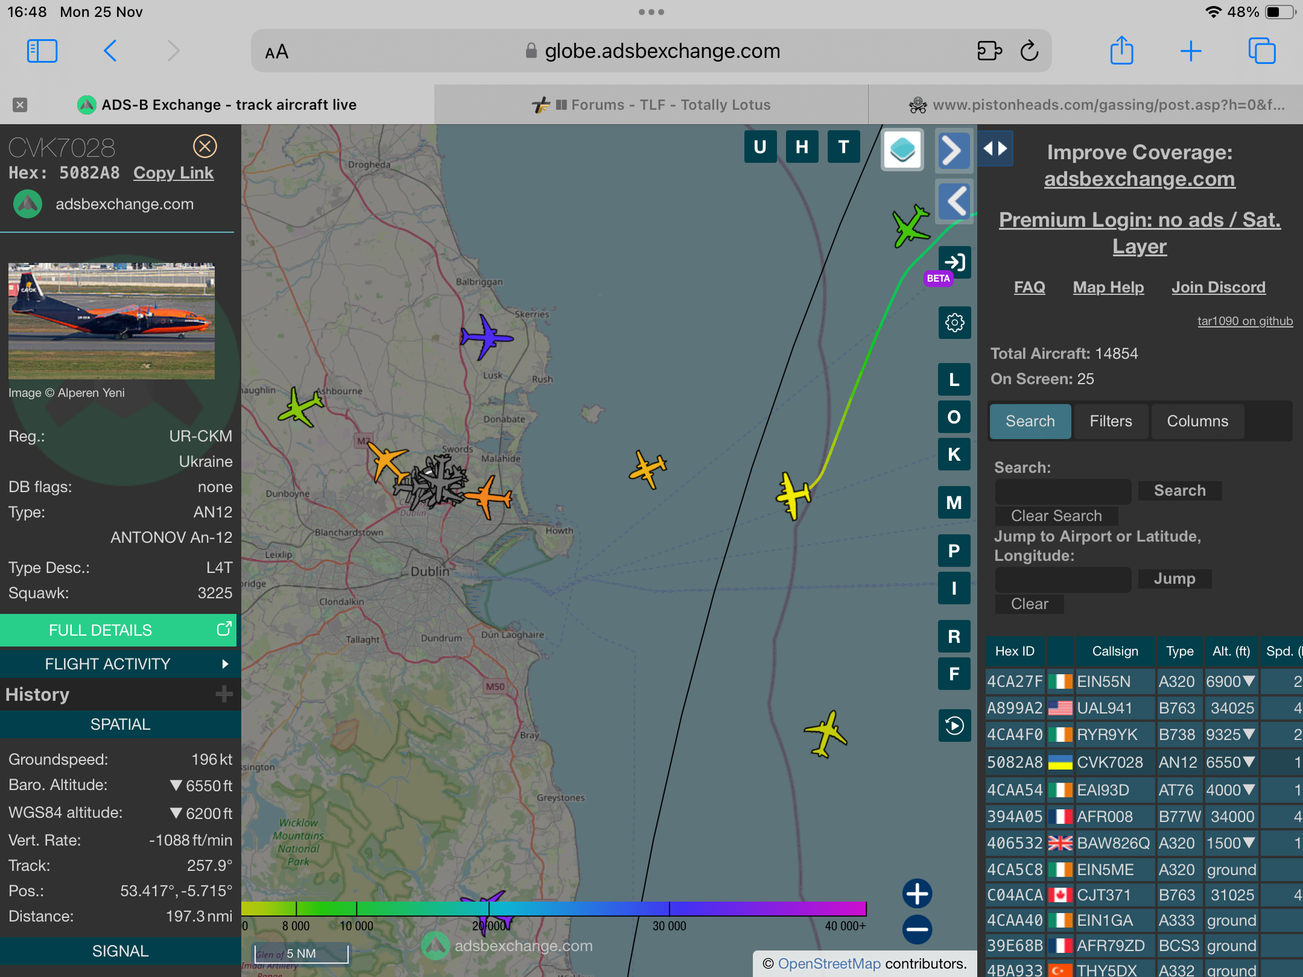Switch to the Filters tab

pos(1111,421)
